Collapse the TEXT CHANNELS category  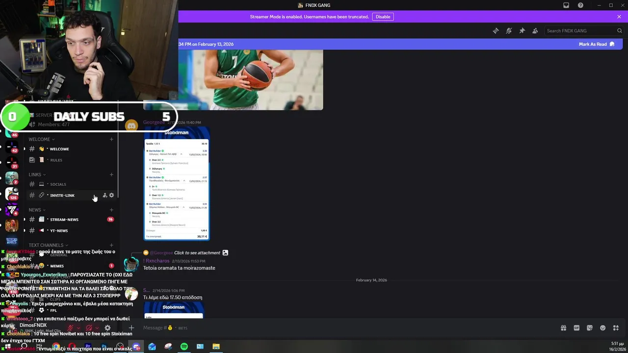pos(48,245)
